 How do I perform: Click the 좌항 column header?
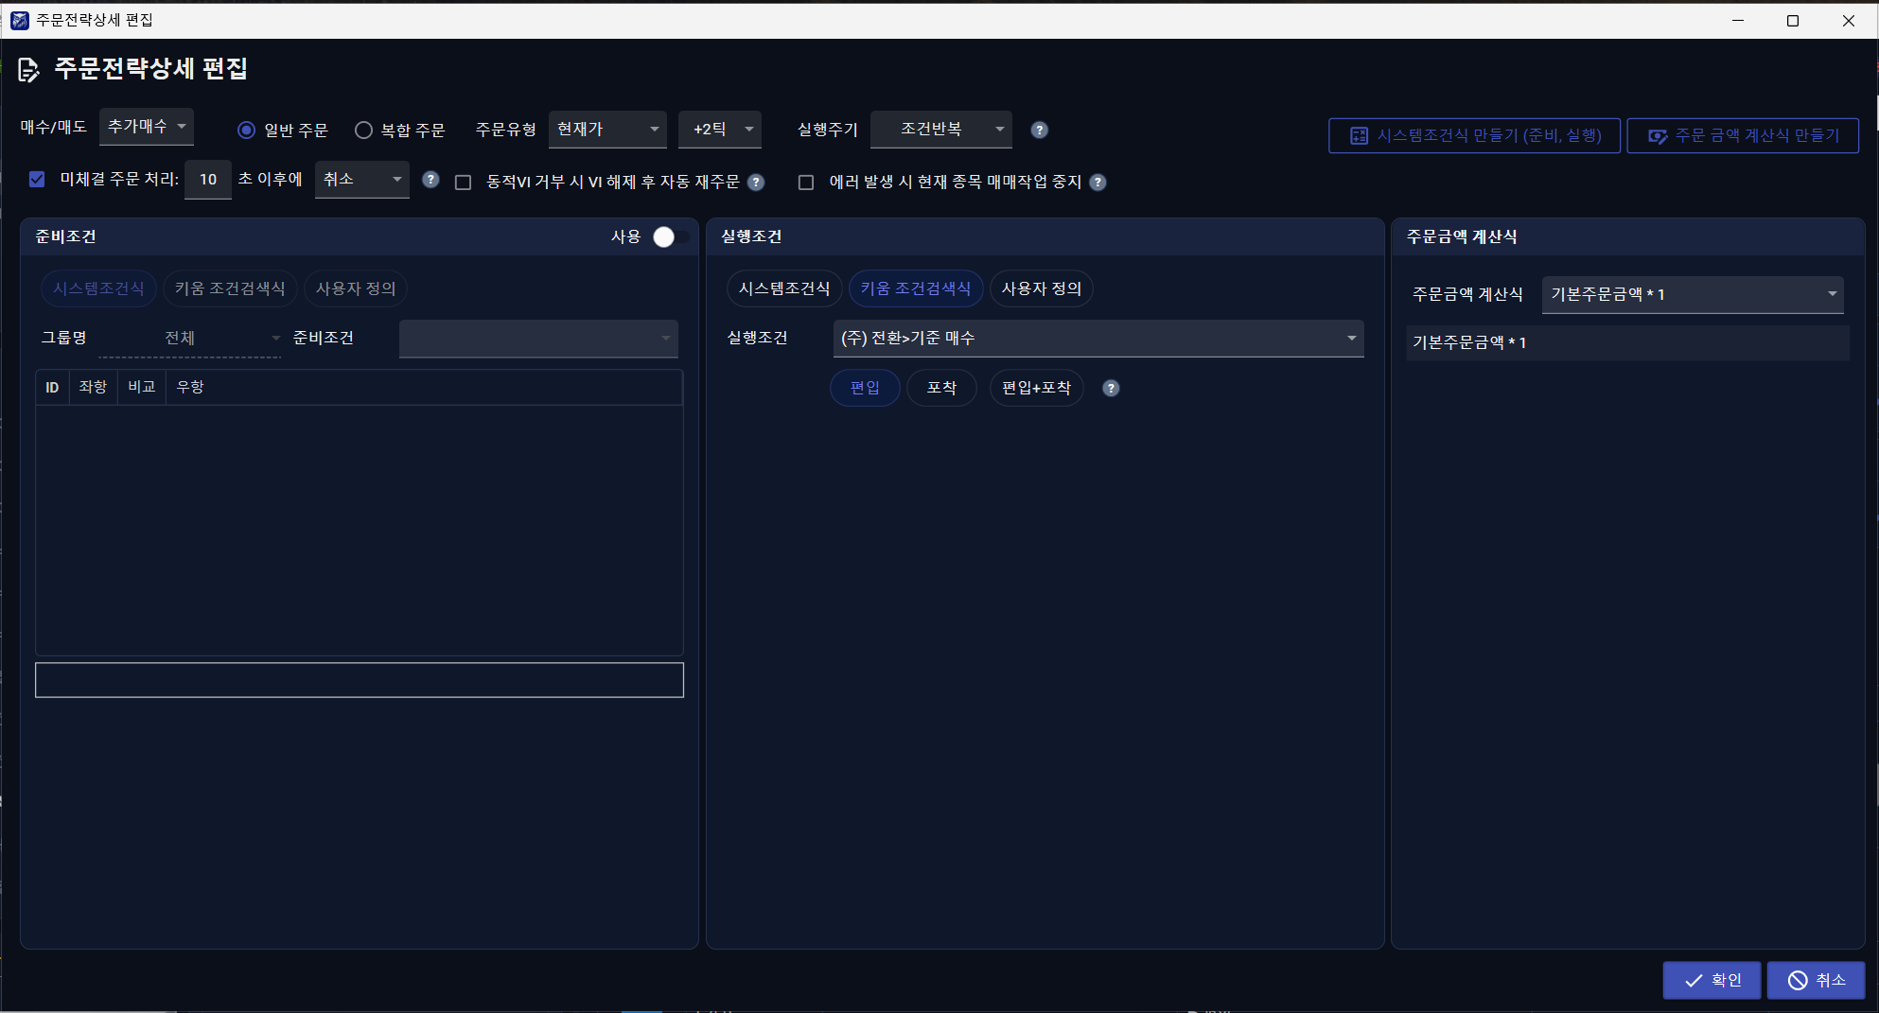[x=93, y=388]
